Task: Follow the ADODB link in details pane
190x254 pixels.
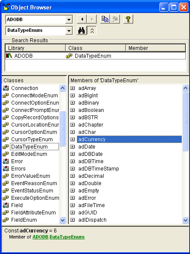Action: (40, 237)
